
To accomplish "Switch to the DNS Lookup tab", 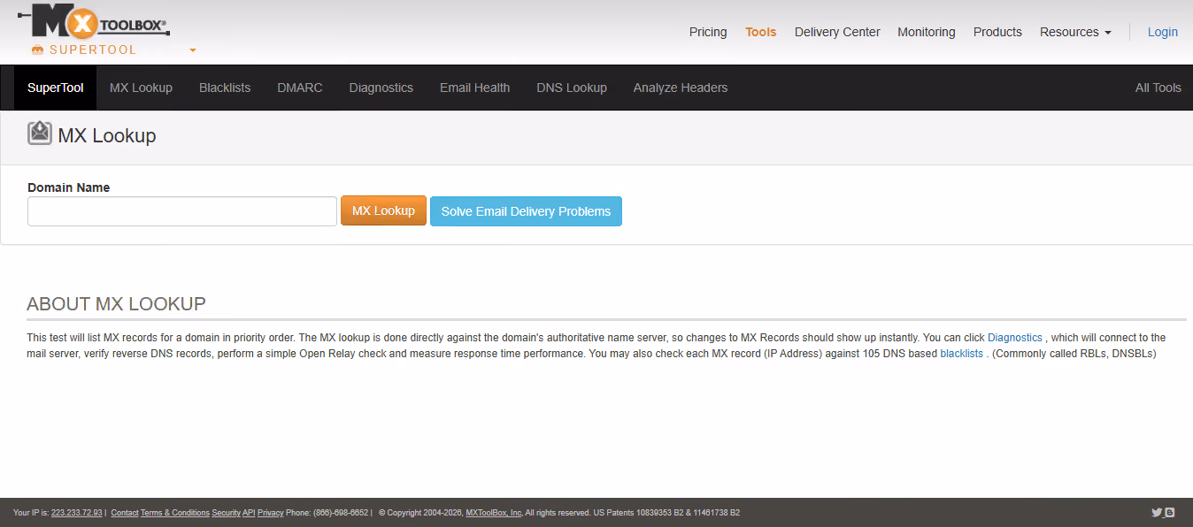I will tap(572, 88).
